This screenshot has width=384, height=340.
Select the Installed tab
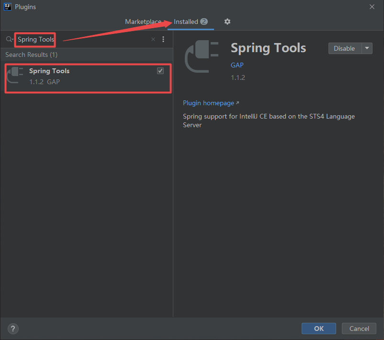[x=191, y=22]
